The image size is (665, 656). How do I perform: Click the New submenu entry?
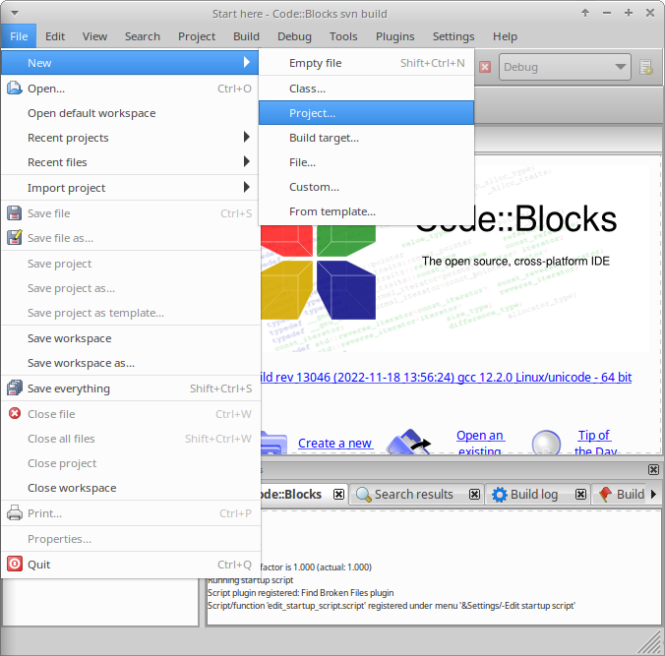(x=130, y=63)
